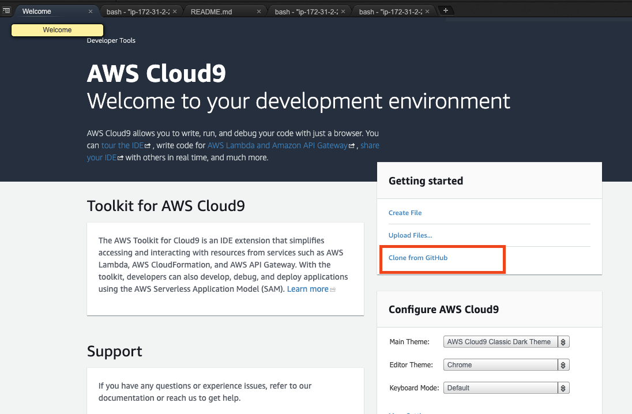Click the 'Toolkit for AWS Cloud9' heading
Viewport: 632px width, 414px height.
point(165,206)
